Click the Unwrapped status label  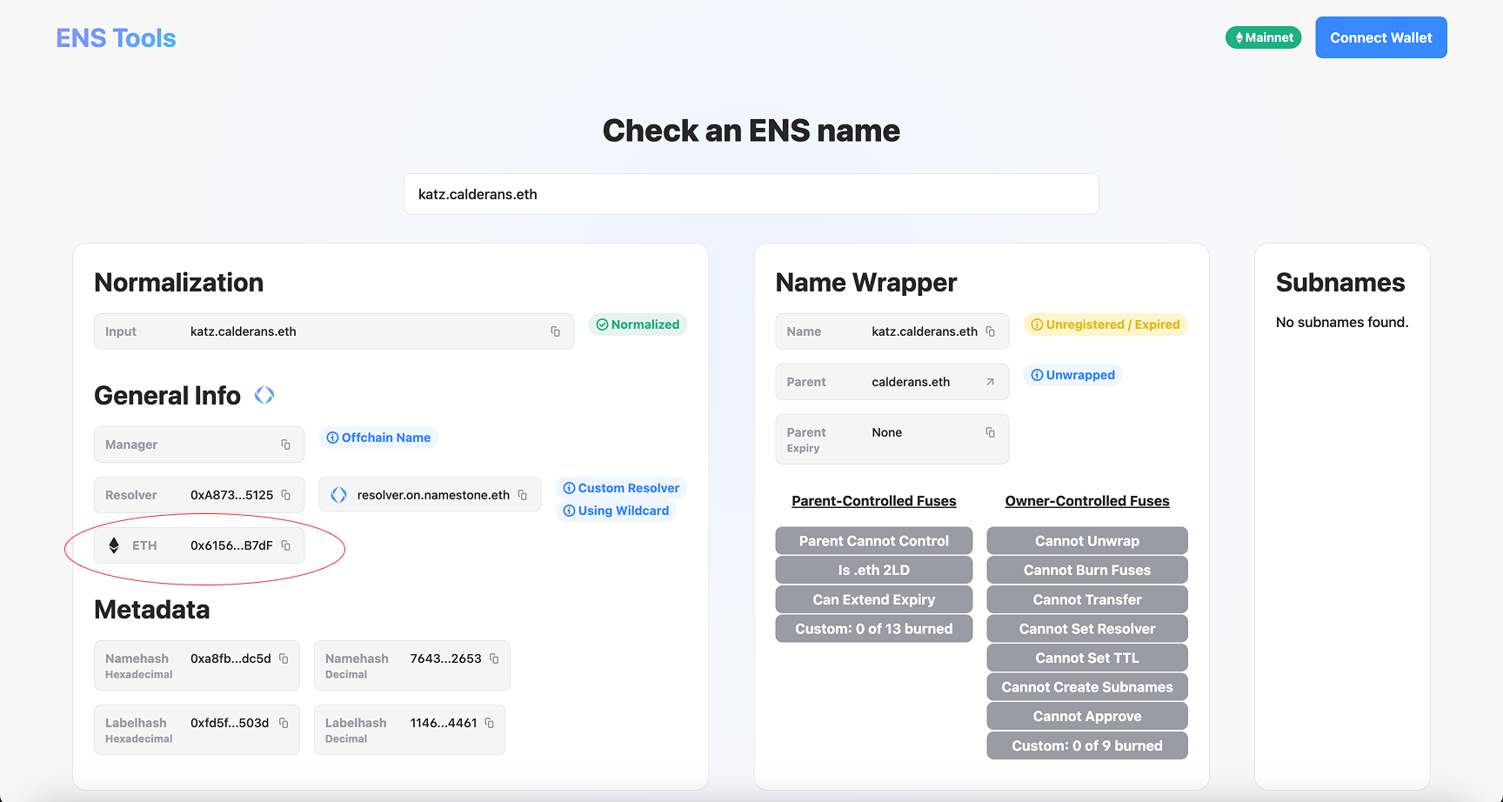tap(1080, 375)
